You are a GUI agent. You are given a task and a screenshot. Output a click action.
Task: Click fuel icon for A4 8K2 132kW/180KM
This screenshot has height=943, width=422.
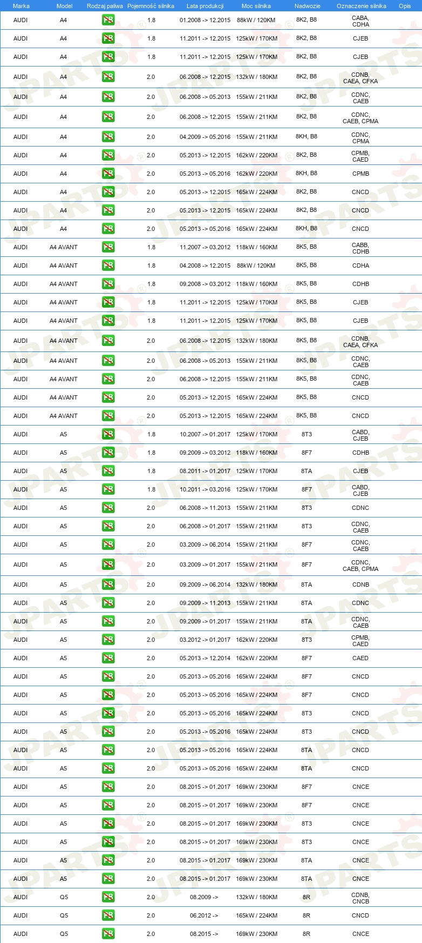coord(108,77)
